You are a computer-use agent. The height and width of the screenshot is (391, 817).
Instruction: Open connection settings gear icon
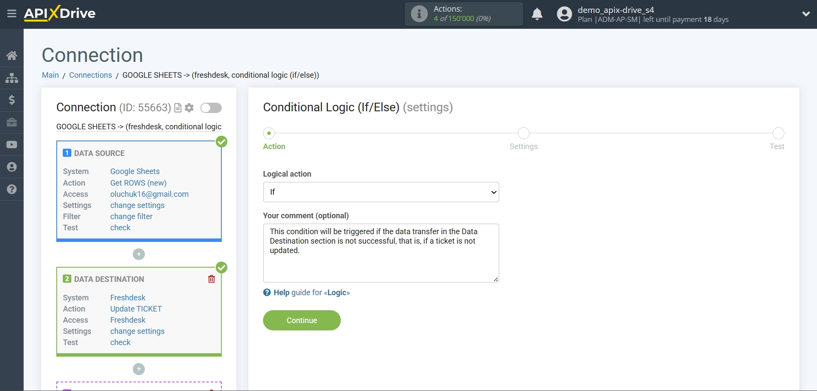(x=189, y=108)
